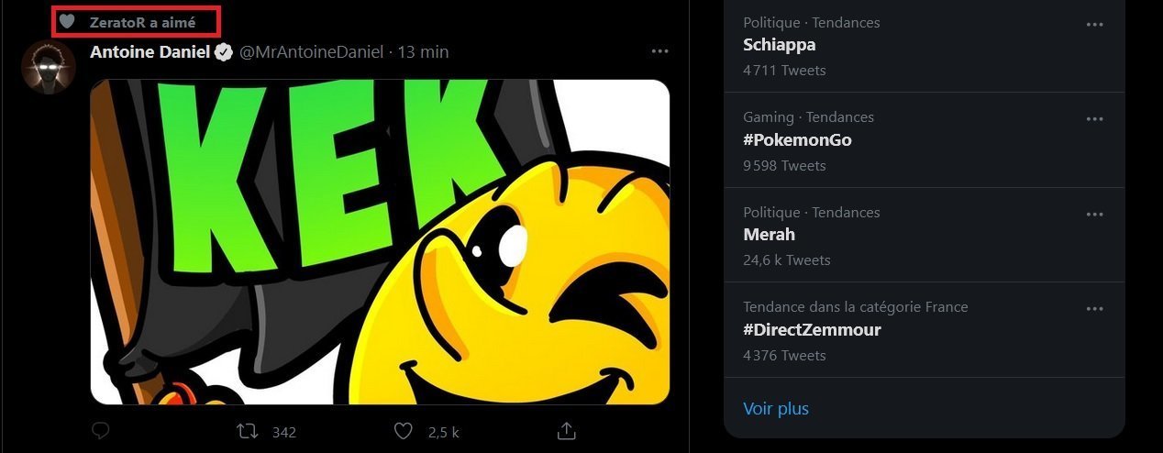1163x453 pixels.
Task: Open Antoine Daniel's profile avatar
Action: tap(48, 67)
